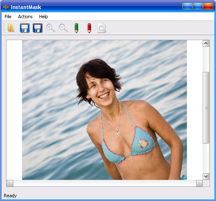This screenshot has width=216, height=201.
Task: Maximize the InstantMask window
Action: click(x=198, y=6)
